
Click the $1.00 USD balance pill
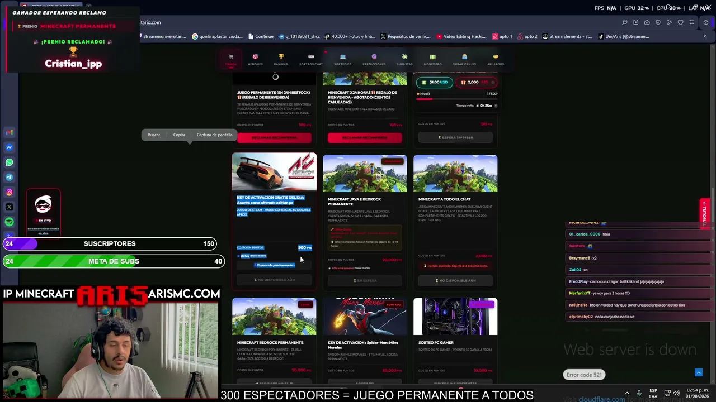pyautogui.click(x=435, y=82)
